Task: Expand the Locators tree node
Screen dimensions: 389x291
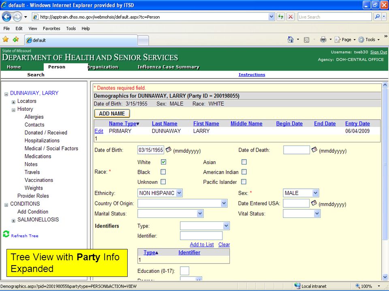Action: tap(13, 102)
